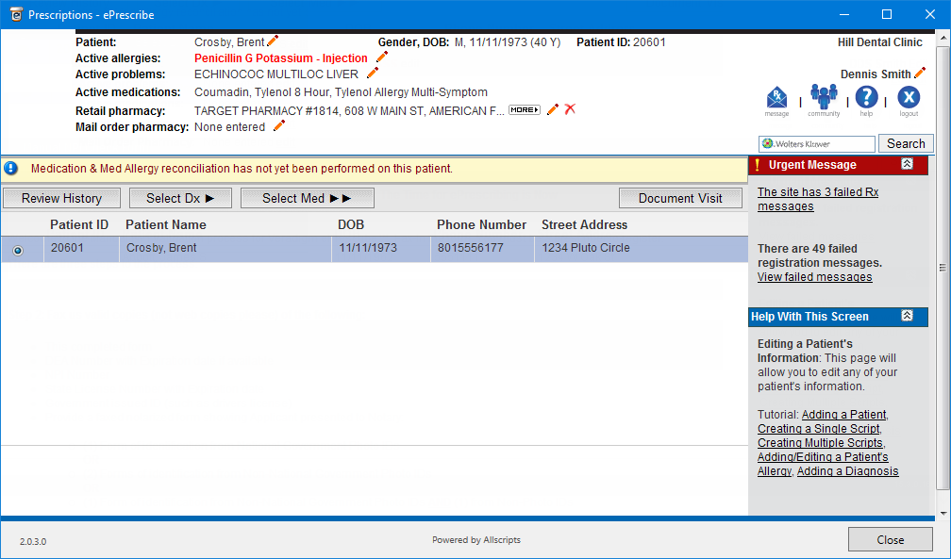Screen dimensions: 951x559
Task: Click the logout icon
Action: pos(908,98)
